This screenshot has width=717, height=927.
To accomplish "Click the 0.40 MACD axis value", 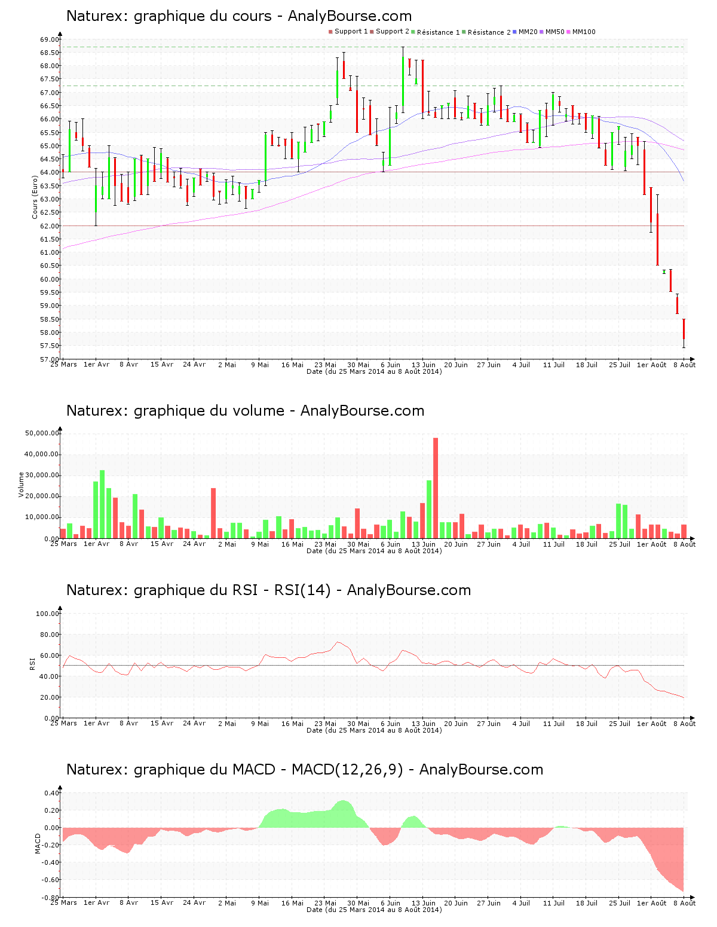I will click(52, 793).
